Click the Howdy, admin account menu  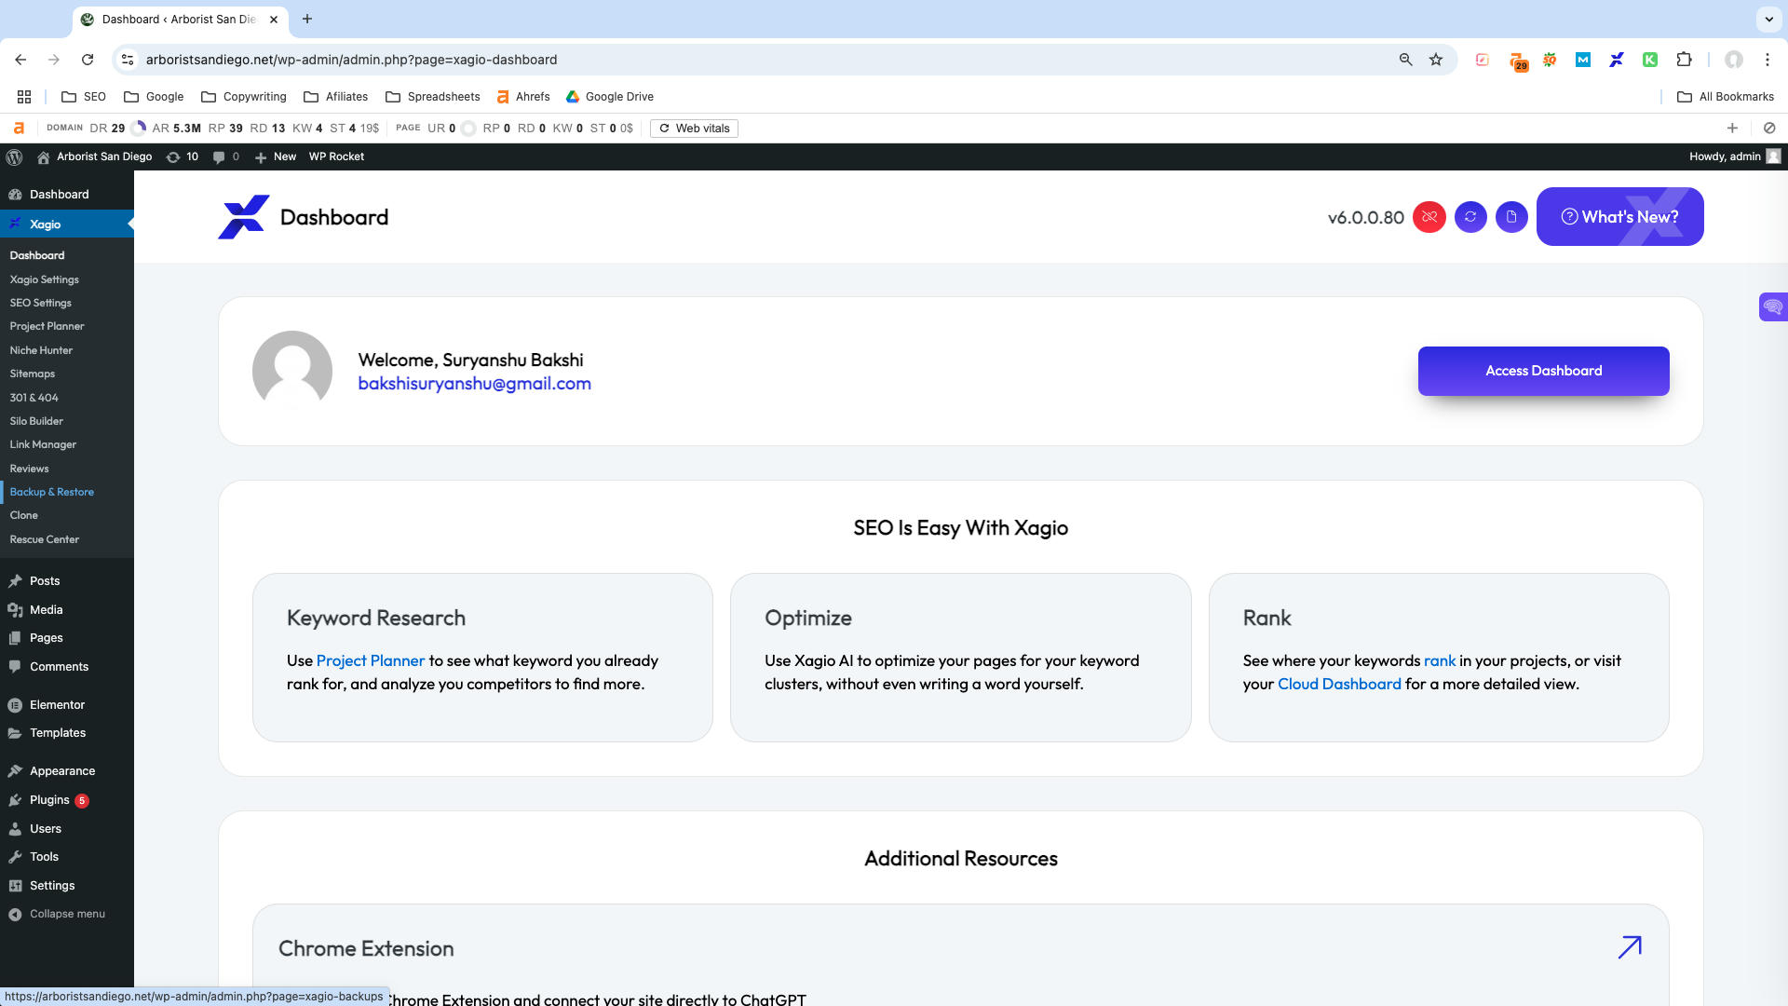pos(1735,156)
